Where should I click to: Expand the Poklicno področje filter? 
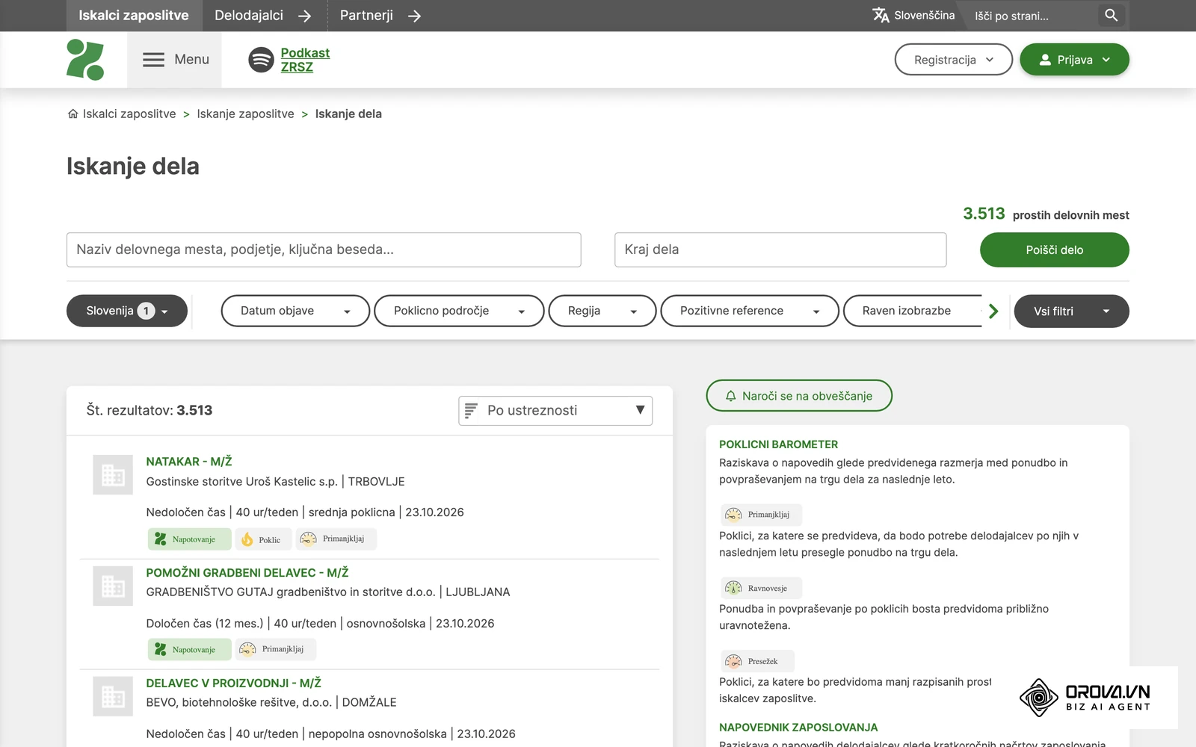[459, 311]
